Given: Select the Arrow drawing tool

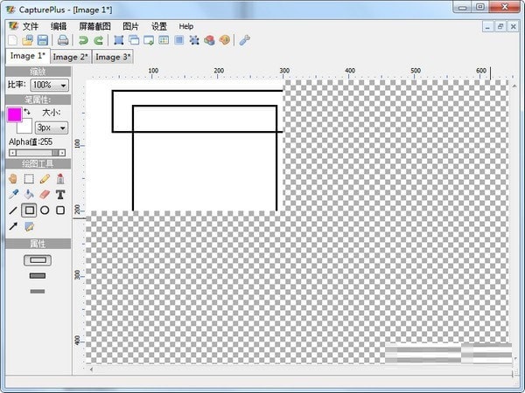Looking at the screenshot, I should point(13,227).
